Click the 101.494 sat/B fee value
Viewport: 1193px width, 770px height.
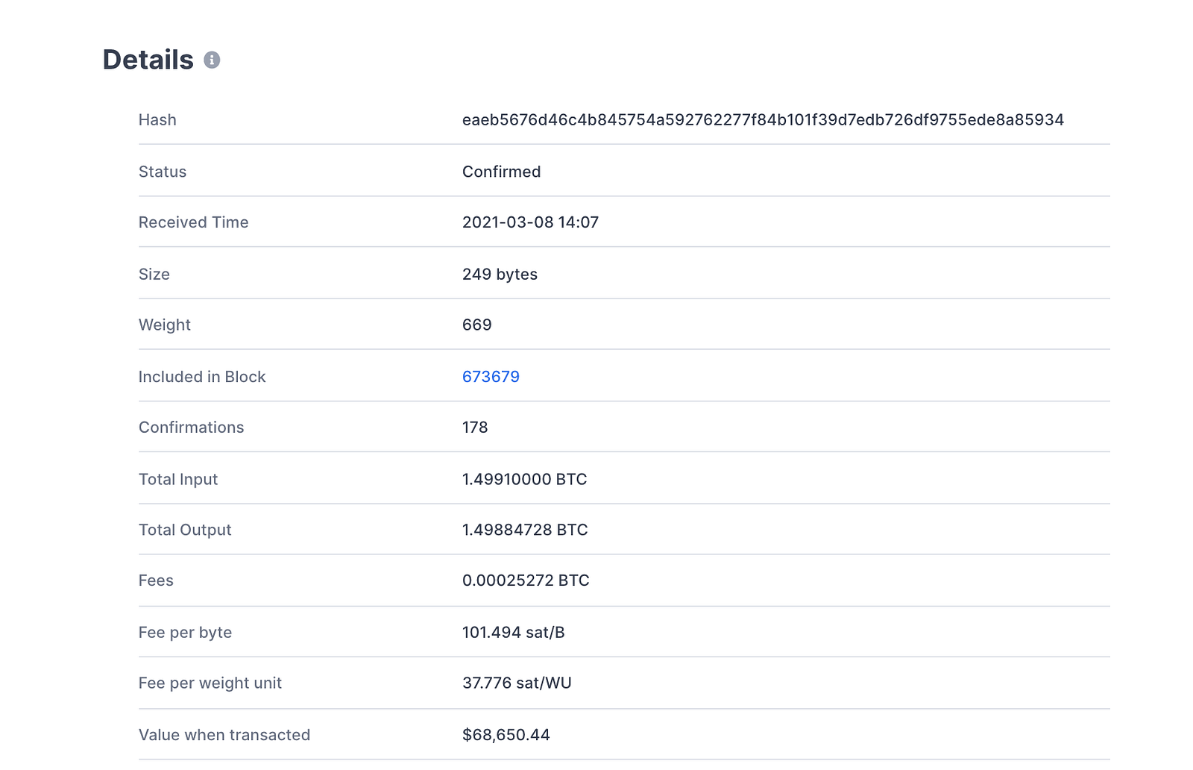(x=513, y=633)
